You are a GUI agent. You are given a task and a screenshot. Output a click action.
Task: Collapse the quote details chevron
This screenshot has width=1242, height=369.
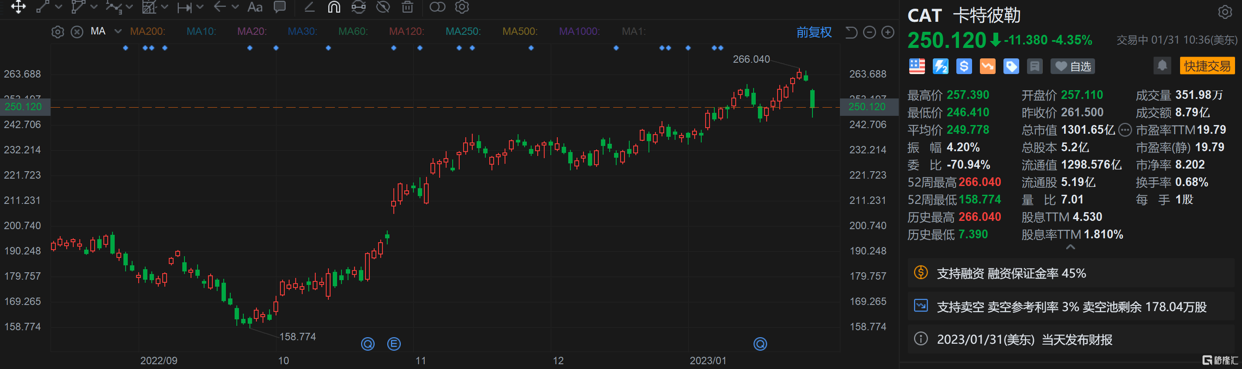click(1070, 247)
